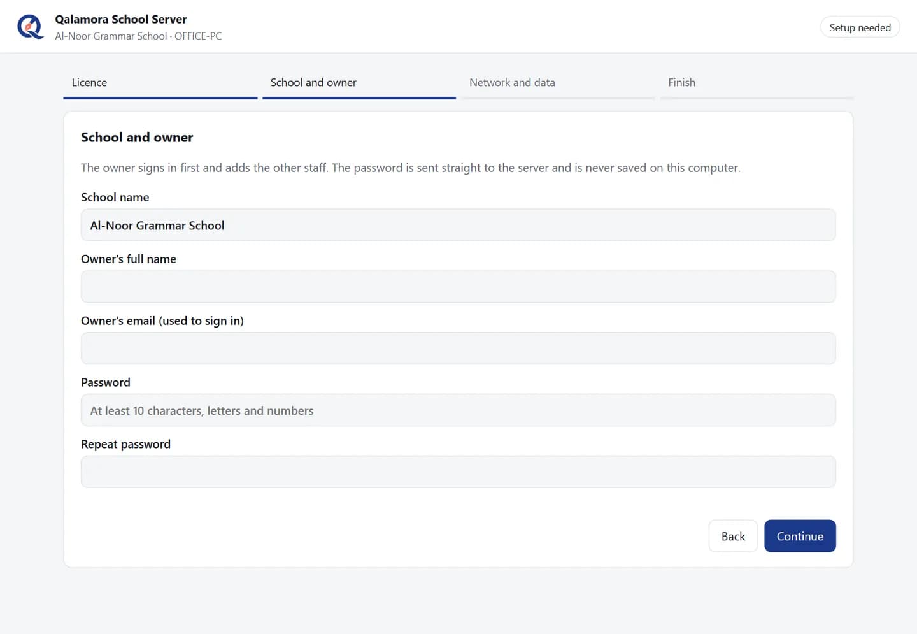This screenshot has height=634, width=917.
Task: Click the password privacy description text
Action: 410,168
